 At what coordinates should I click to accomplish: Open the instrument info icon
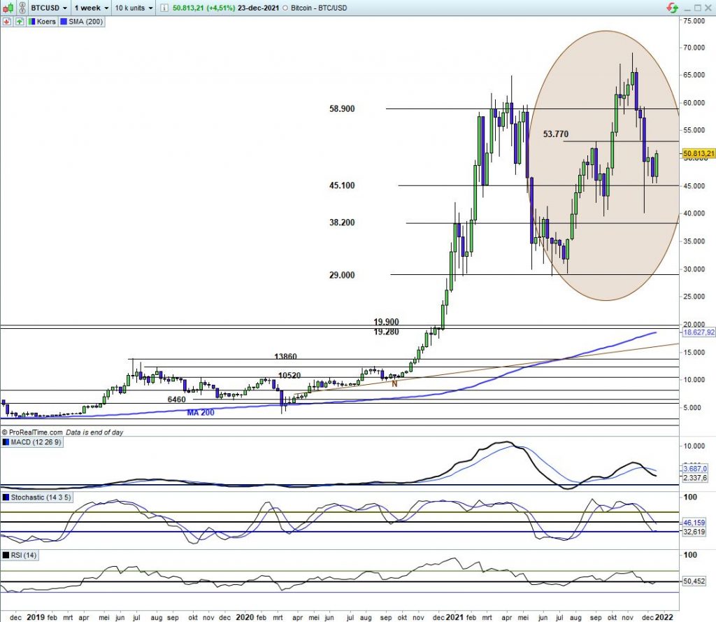[x=163, y=7]
